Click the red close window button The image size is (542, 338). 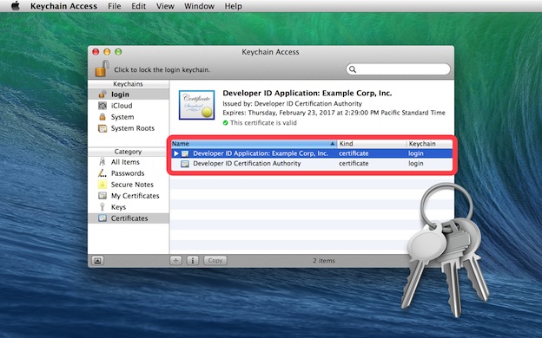point(96,52)
